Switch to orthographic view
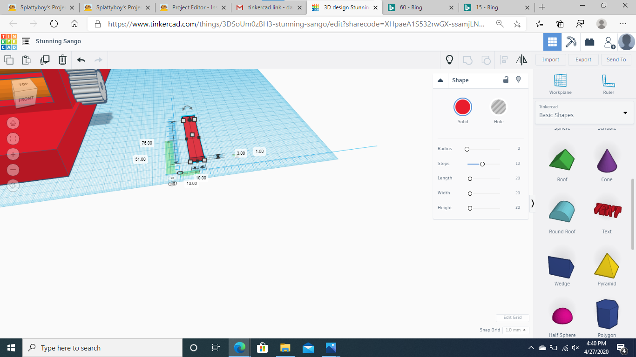The height and width of the screenshot is (357, 636). [13, 185]
